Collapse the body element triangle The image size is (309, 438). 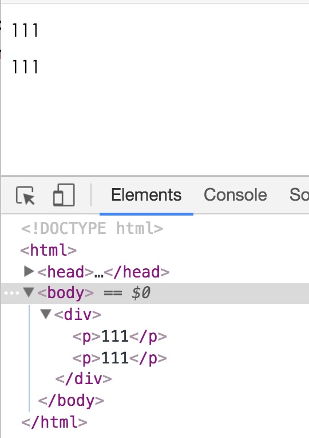29,292
